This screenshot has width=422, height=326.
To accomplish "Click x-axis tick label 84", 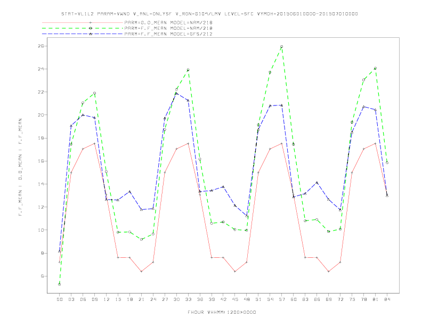I will coord(387,299).
